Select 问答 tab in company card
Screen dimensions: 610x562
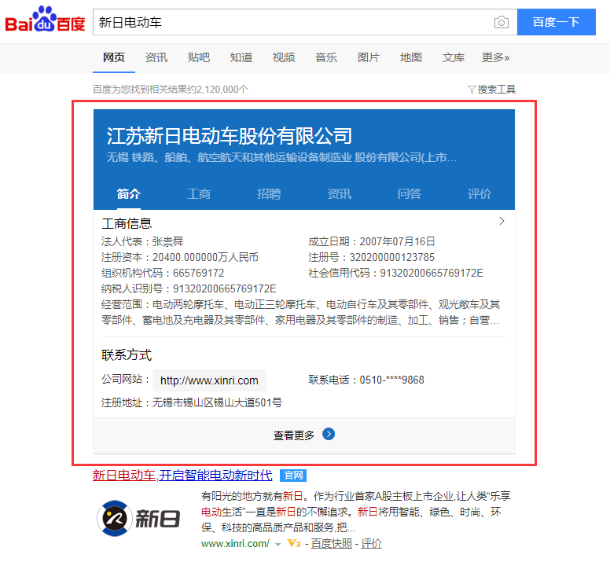pyautogui.click(x=410, y=193)
